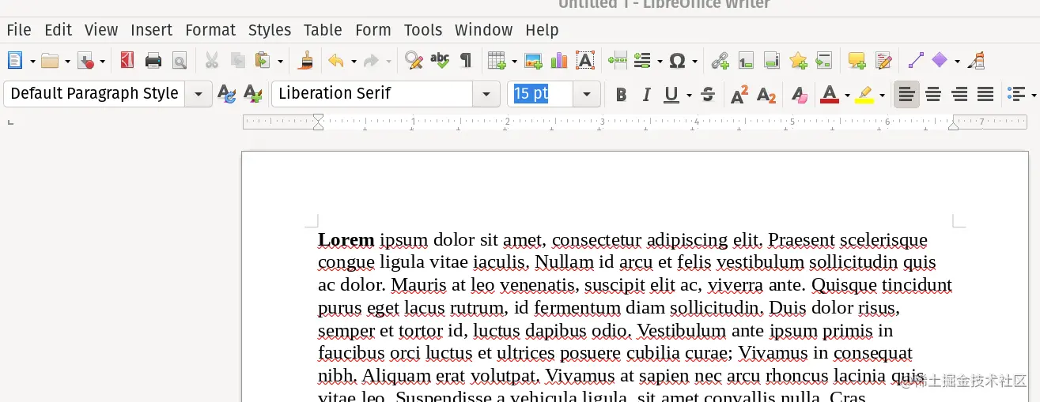The image size is (1040, 402).
Task: Open the font color dropdown arrow
Action: pyautogui.click(x=847, y=96)
